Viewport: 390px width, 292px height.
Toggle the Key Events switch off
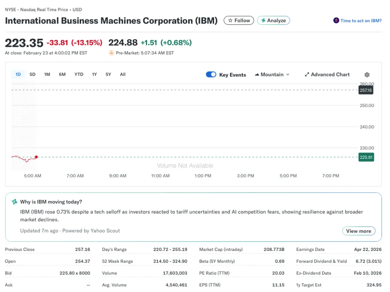click(x=211, y=75)
